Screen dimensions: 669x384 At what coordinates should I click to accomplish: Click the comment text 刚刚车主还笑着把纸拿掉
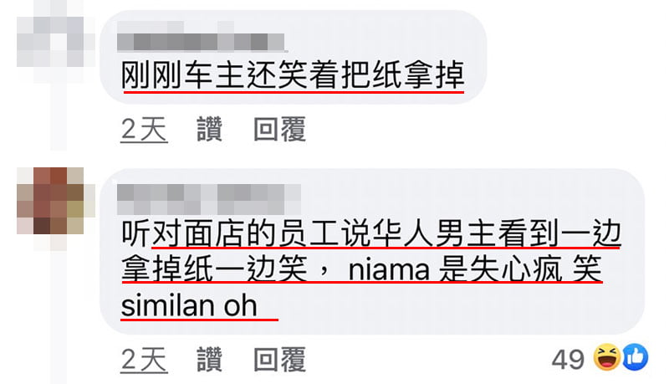(x=293, y=75)
